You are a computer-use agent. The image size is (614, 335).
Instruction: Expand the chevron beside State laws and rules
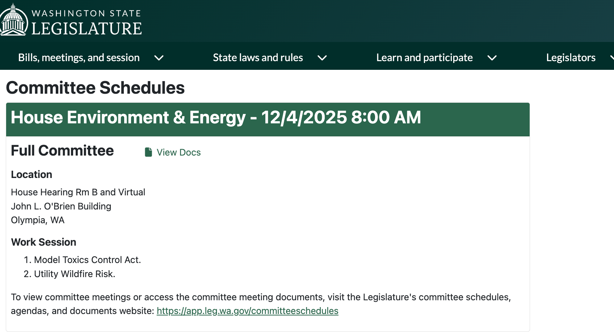click(322, 58)
